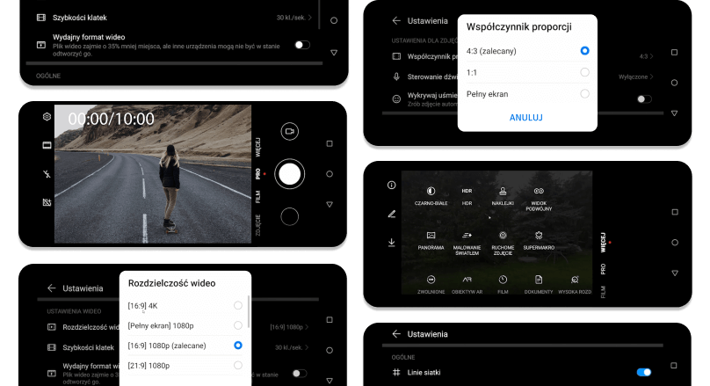710x386 pixels.
Task: Tap home circle on the modes grid phone
Action: (x=675, y=243)
